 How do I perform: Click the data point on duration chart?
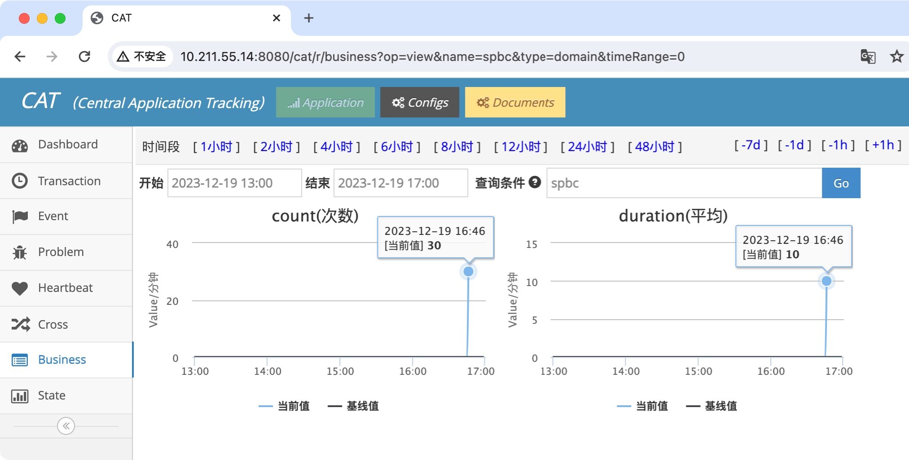pyautogui.click(x=826, y=281)
